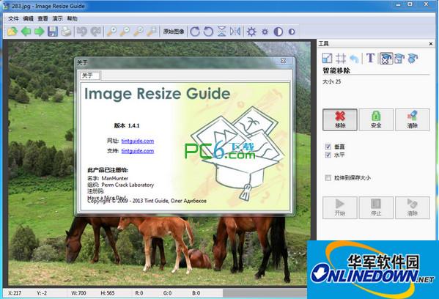
Task: Zoom out with the minus magnifier icon
Action: click(x=125, y=32)
